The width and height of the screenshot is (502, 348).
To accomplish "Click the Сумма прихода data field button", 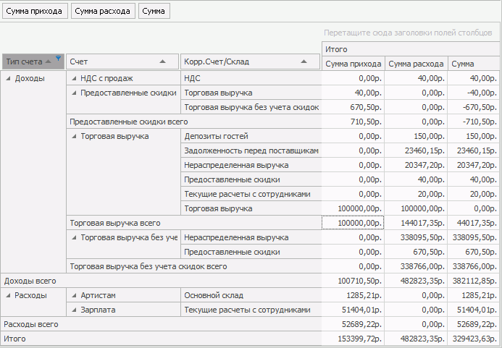I will [x=34, y=12].
